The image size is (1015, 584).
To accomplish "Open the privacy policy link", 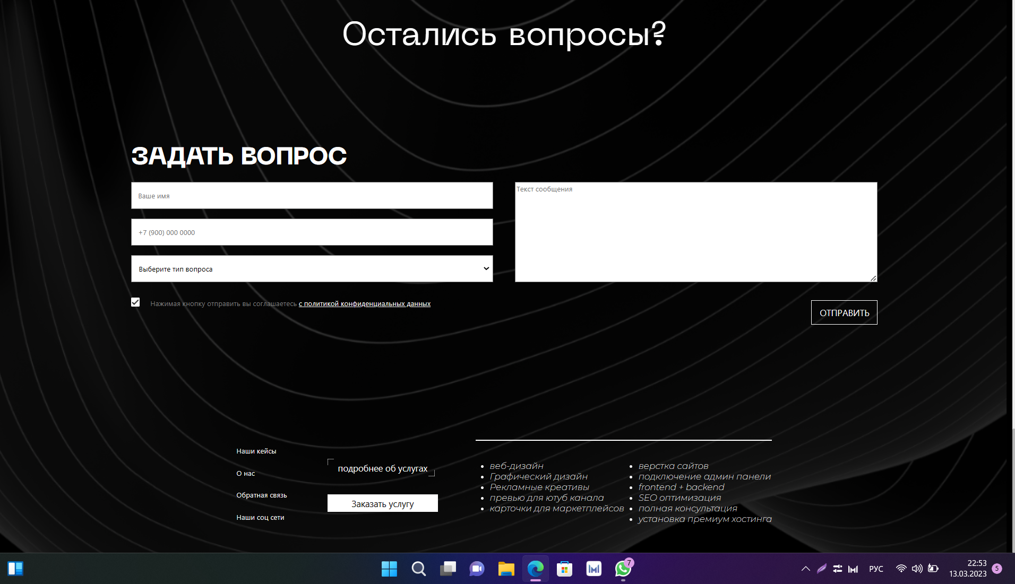I will pos(364,304).
